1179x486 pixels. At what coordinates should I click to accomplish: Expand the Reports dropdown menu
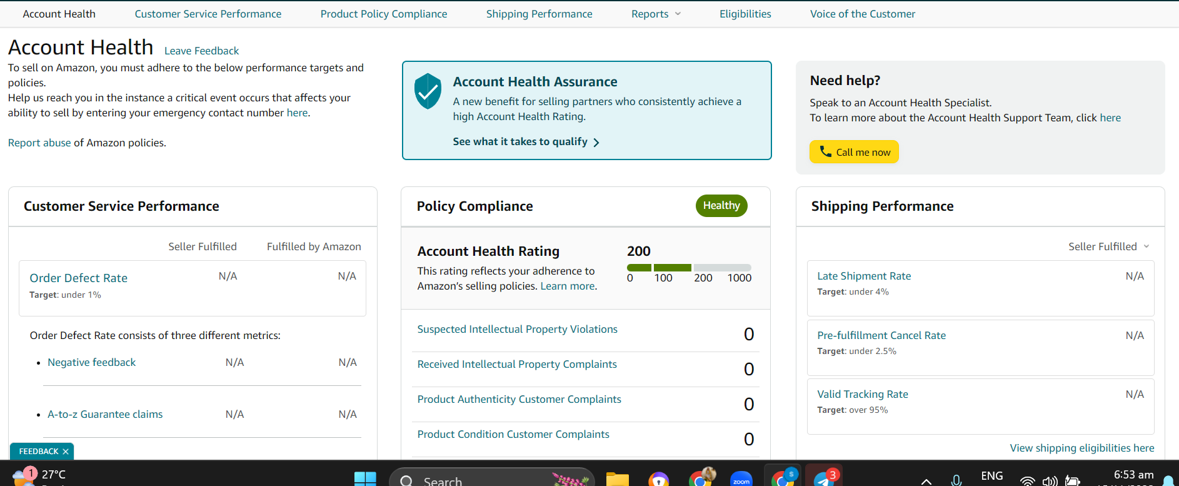click(x=656, y=14)
